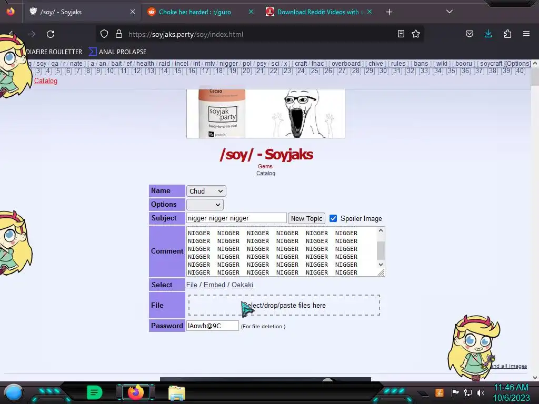This screenshot has height=404, width=539.
Task: Open the list all tabs chevron
Action: point(450,12)
